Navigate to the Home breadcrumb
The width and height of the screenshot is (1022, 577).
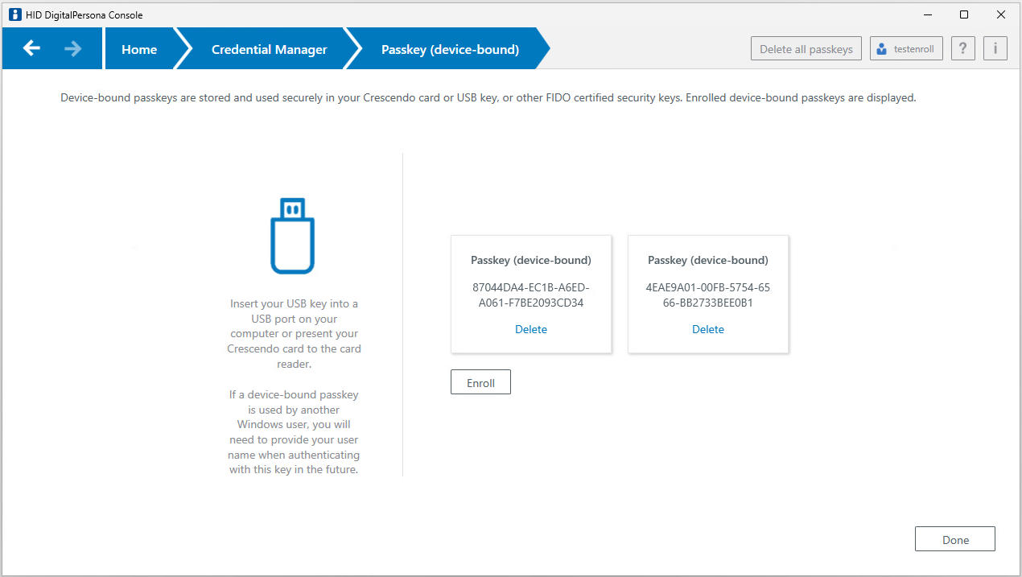[139, 50]
